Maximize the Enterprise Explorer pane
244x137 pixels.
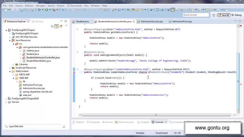(x=66, y=21)
